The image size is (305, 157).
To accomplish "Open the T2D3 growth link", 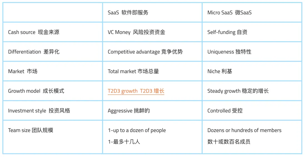I will tap(136, 91).
